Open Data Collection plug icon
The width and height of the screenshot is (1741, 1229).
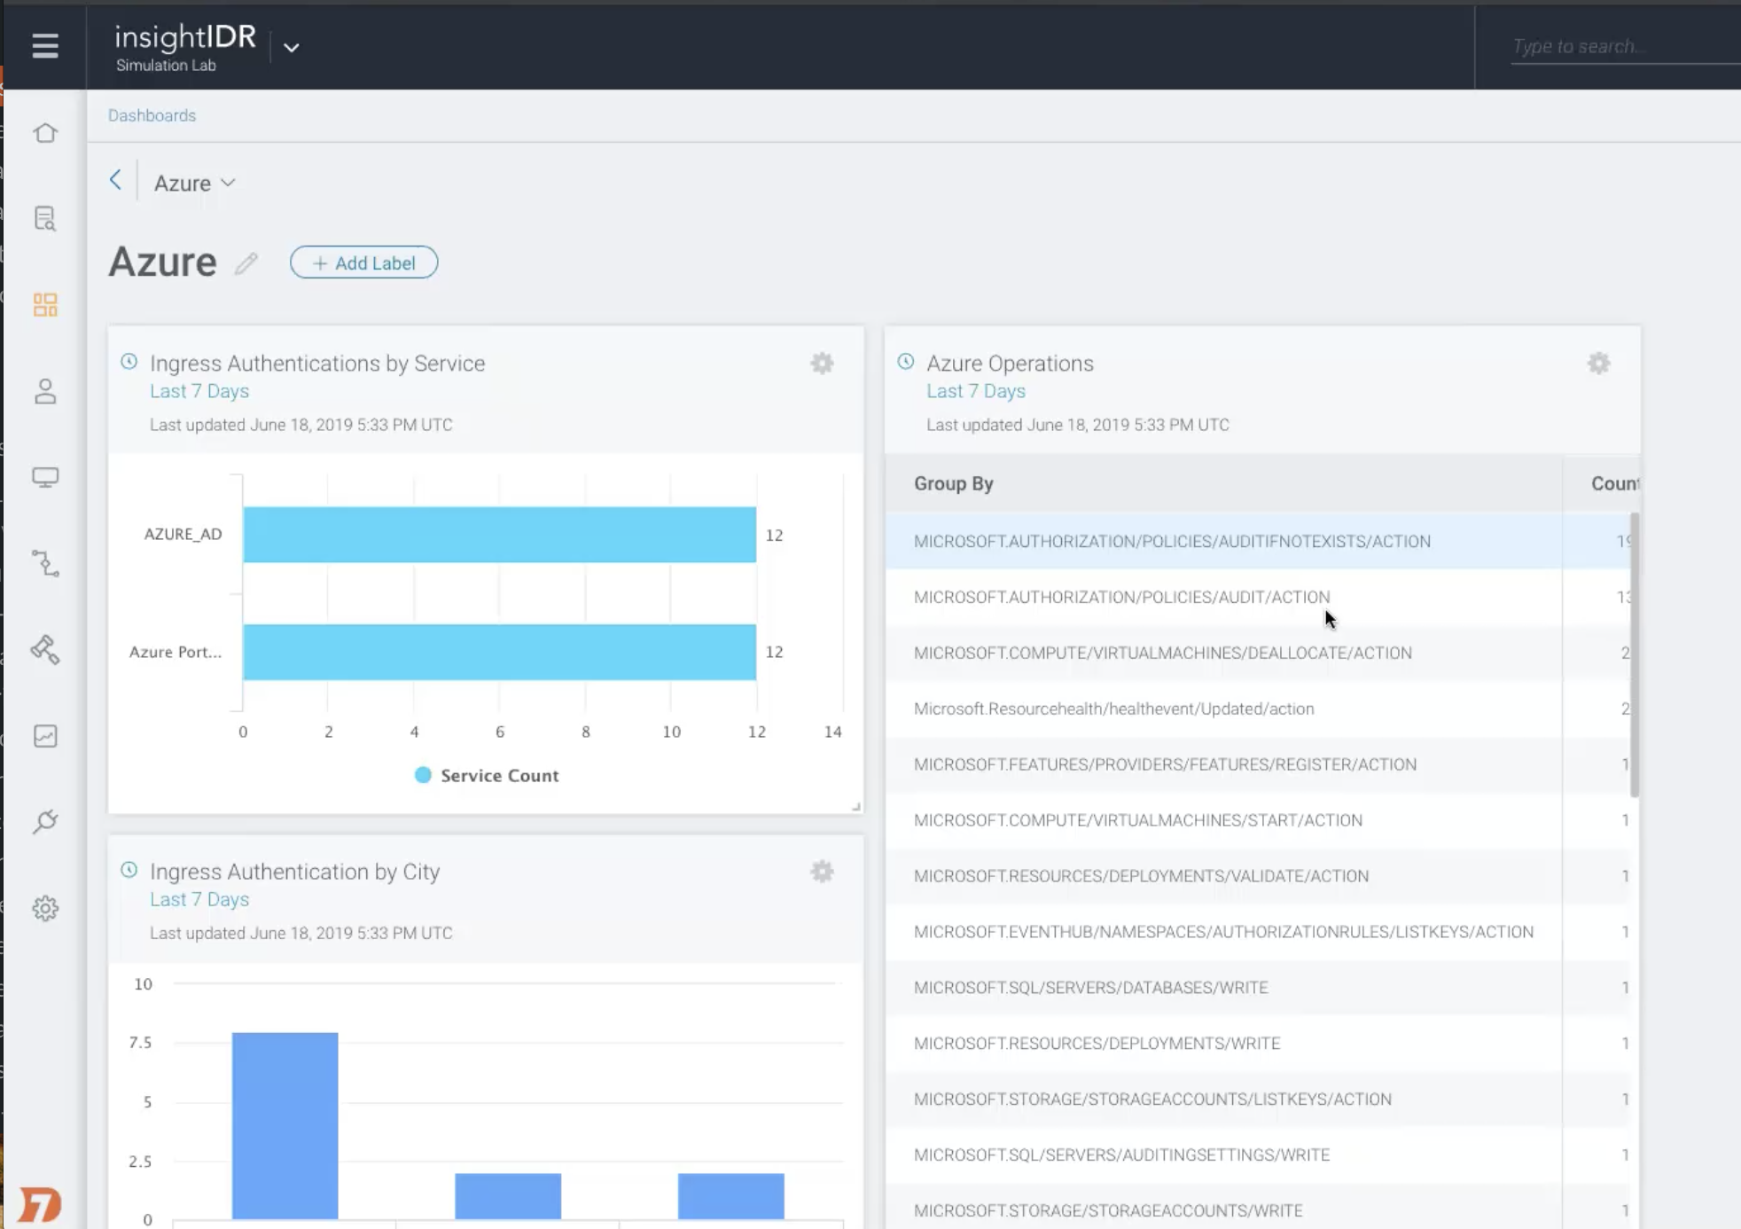[45, 821]
